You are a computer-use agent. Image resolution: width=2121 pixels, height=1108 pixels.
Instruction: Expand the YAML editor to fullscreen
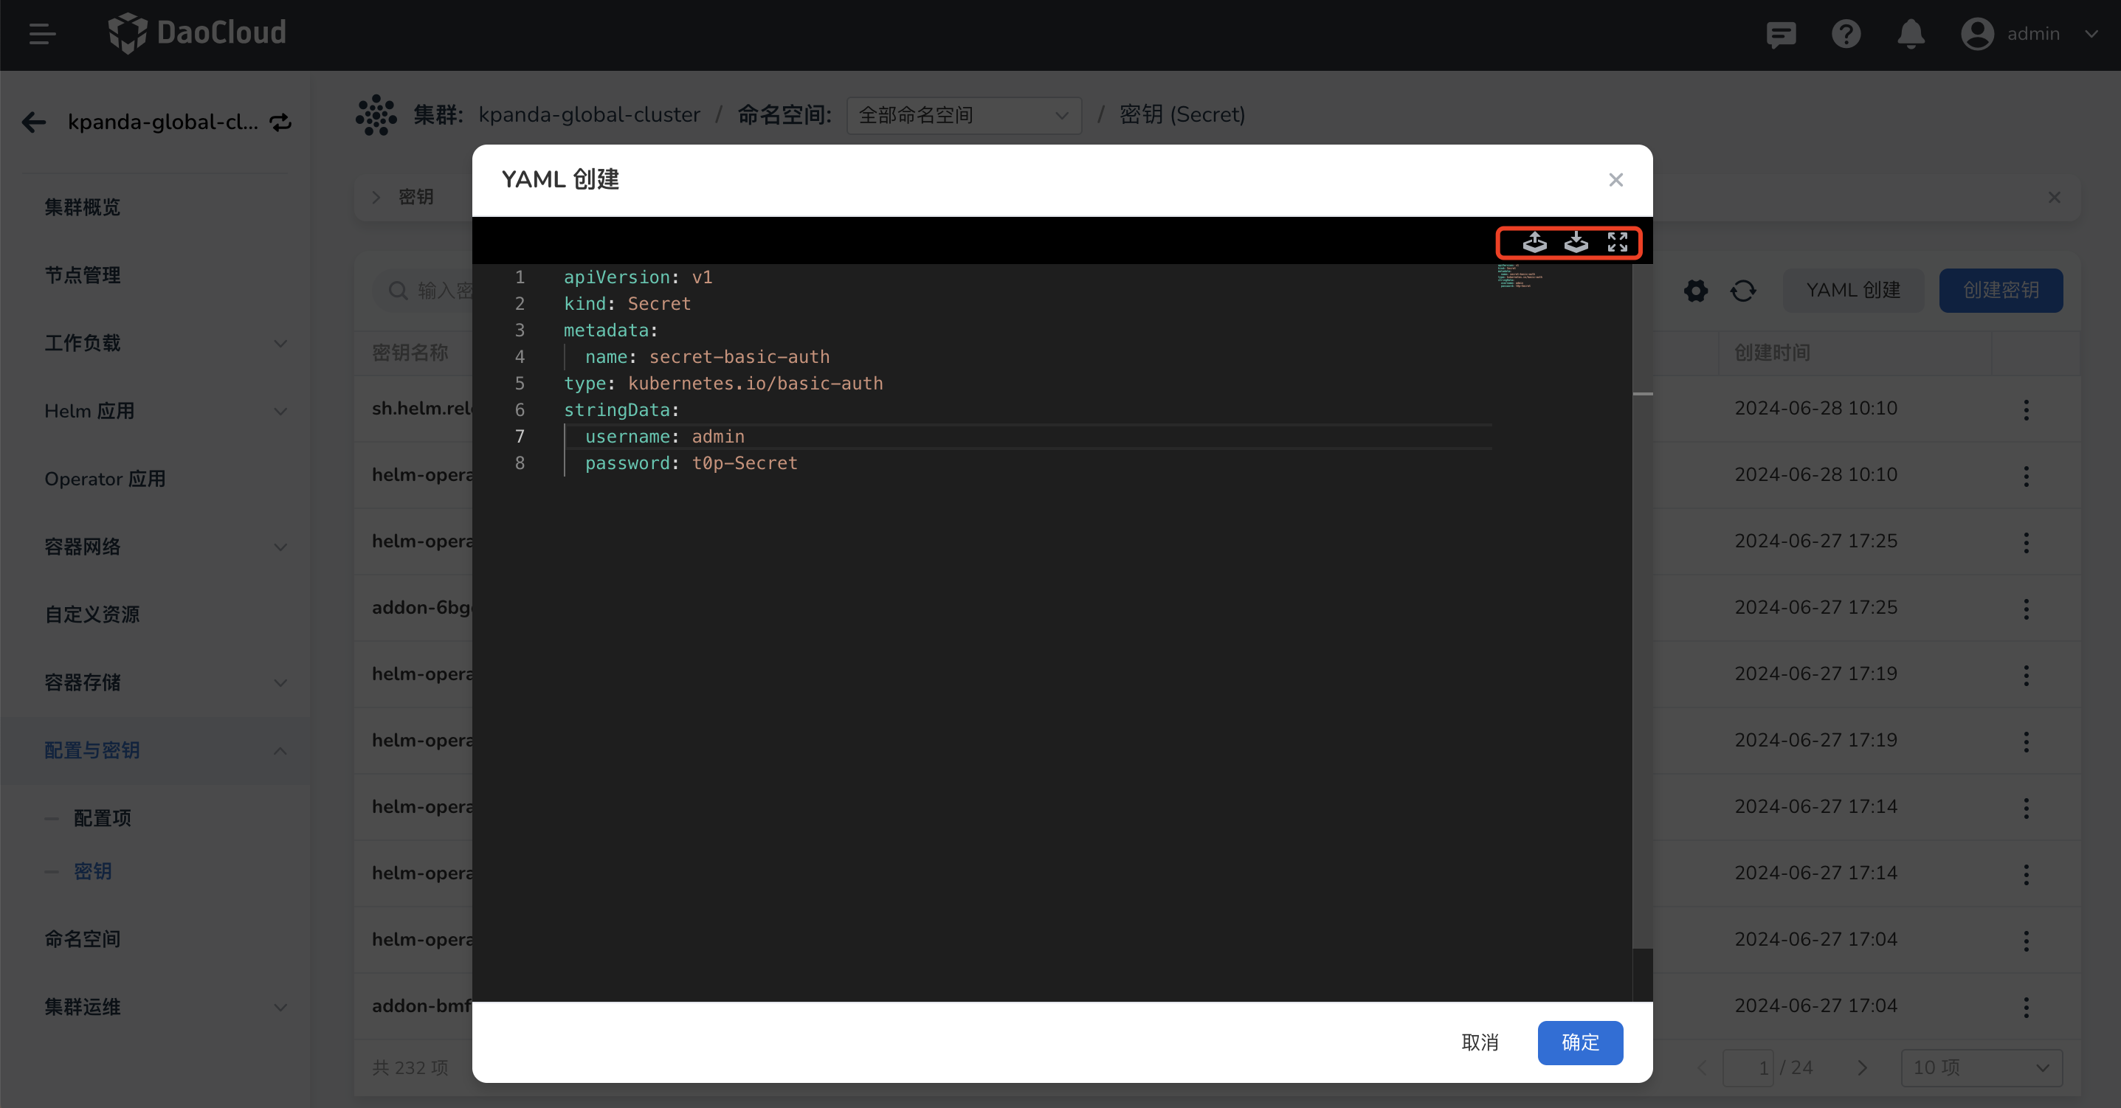(x=1616, y=243)
